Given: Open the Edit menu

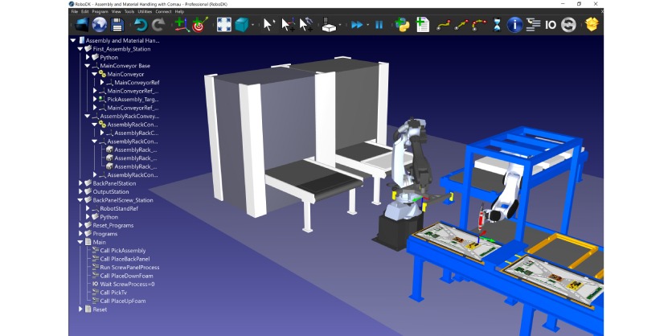Looking at the screenshot, I should click(x=85, y=11).
